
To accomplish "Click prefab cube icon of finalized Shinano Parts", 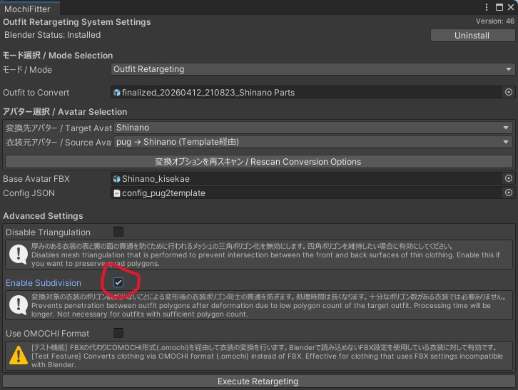I will 116,93.
